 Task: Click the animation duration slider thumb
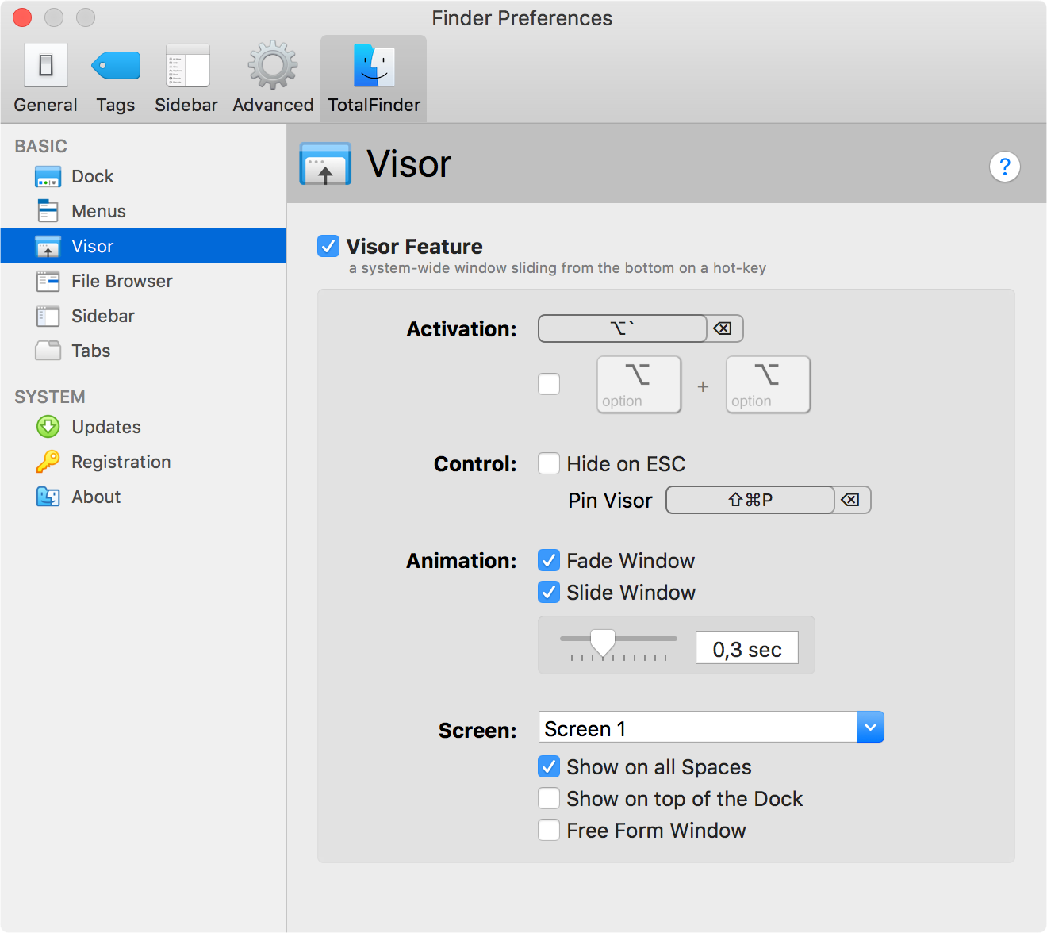tap(603, 642)
